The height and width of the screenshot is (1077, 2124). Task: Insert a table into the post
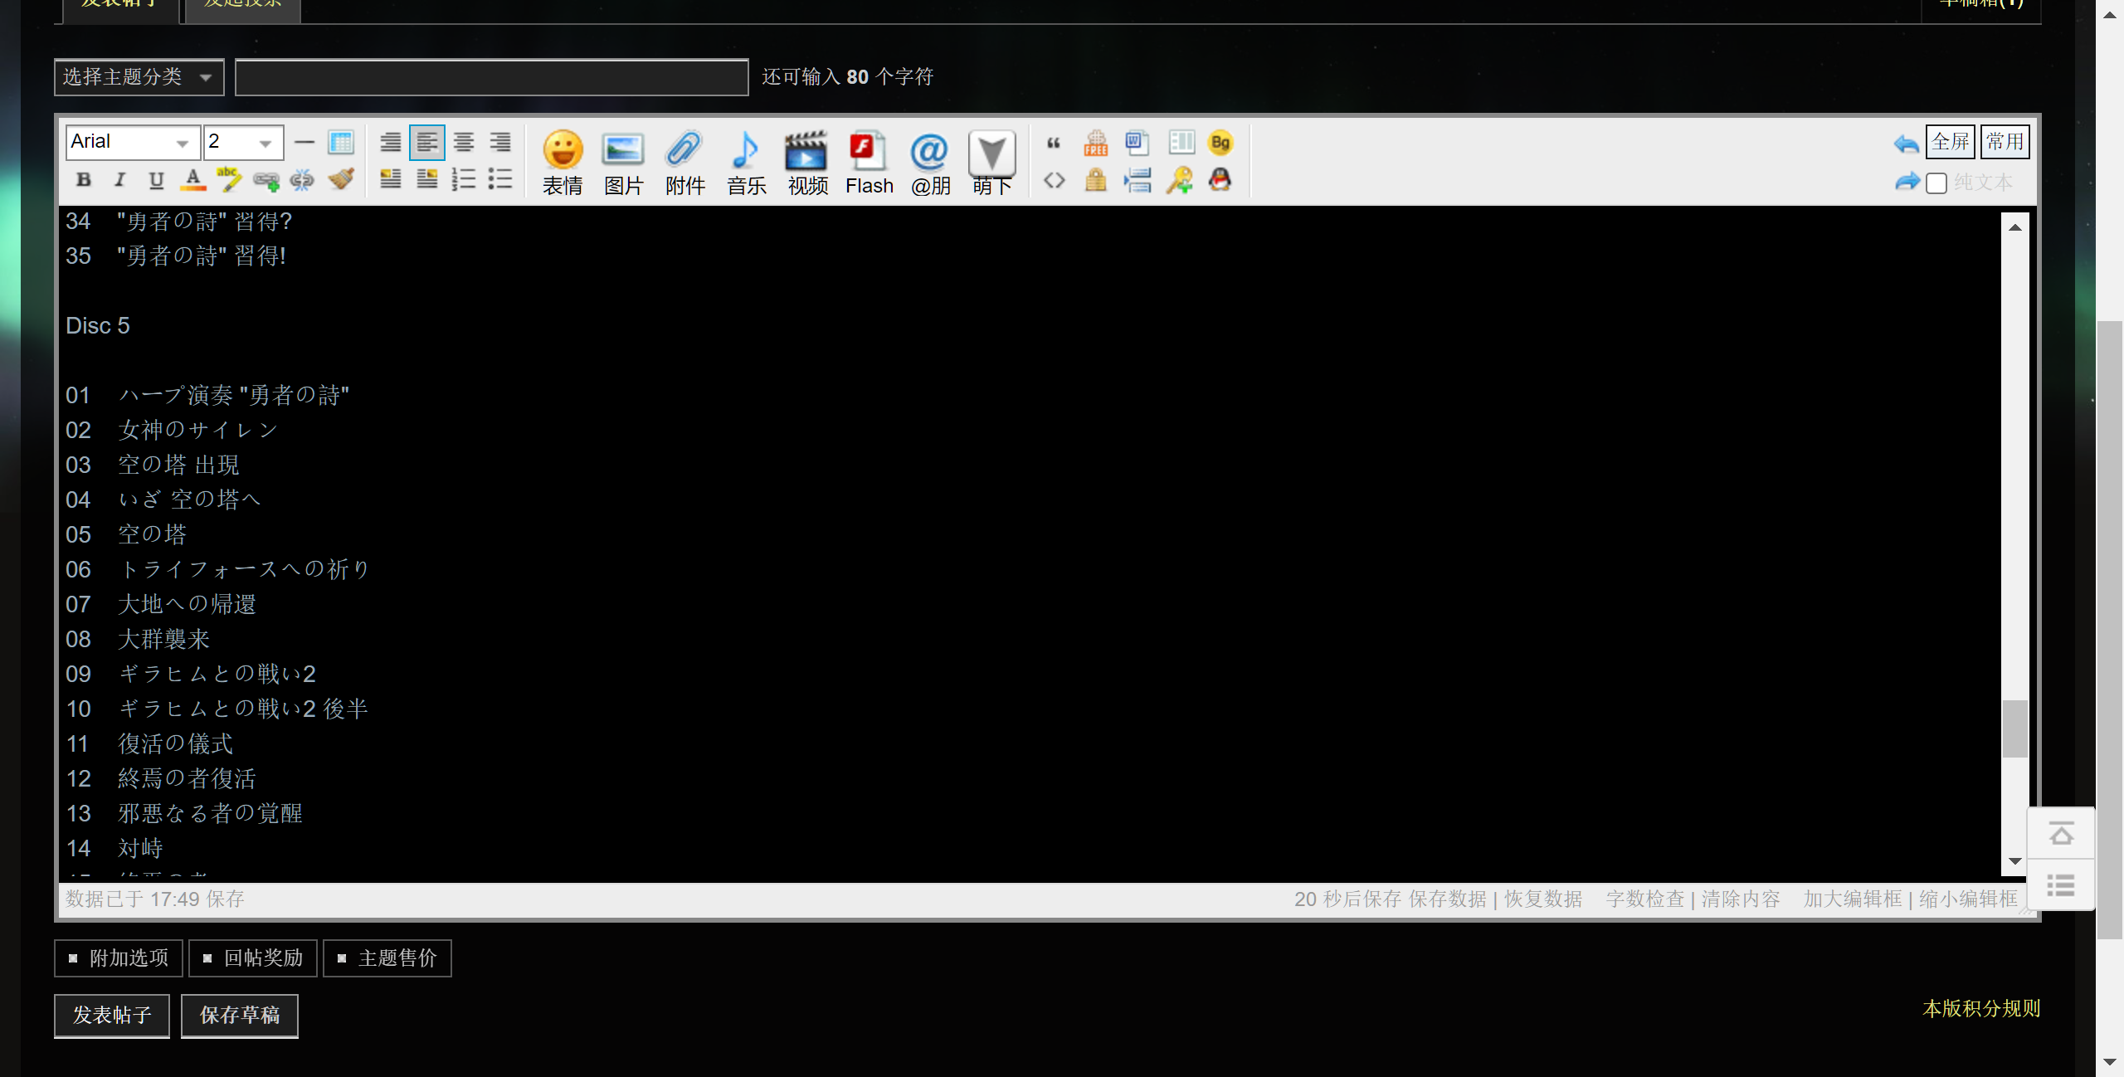[341, 142]
